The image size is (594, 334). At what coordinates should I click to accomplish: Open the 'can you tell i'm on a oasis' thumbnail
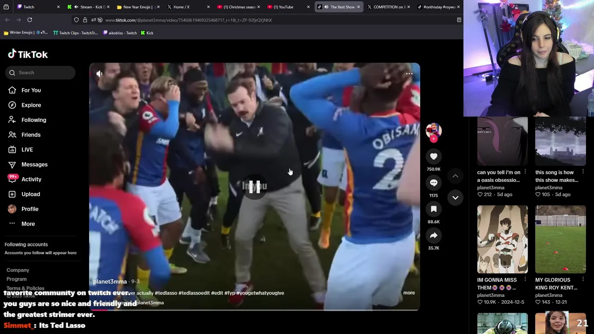[x=503, y=141]
